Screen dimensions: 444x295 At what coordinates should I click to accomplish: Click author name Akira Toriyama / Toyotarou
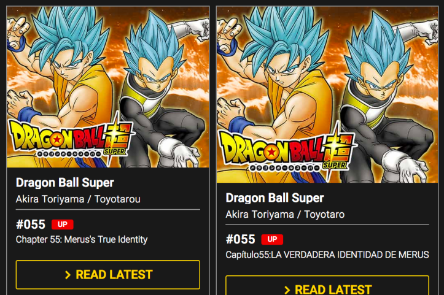tap(78, 199)
